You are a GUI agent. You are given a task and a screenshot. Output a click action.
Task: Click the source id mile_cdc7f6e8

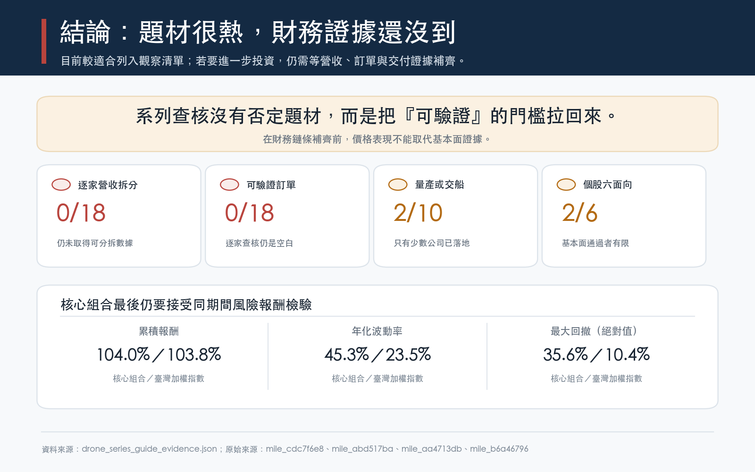pos(295,449)
